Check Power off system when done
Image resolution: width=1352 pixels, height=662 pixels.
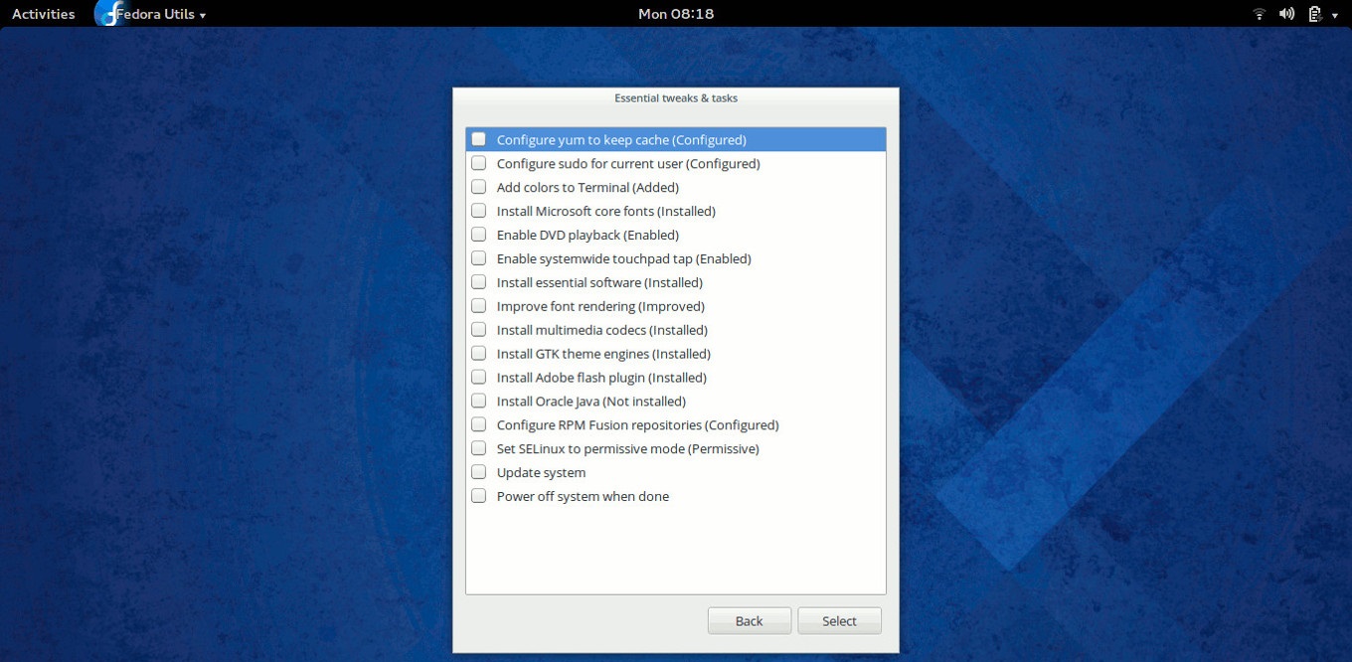coord(478,496)
